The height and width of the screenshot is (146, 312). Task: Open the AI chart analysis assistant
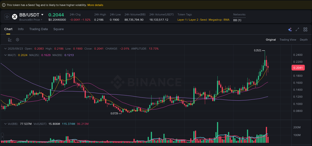[290, 29]
